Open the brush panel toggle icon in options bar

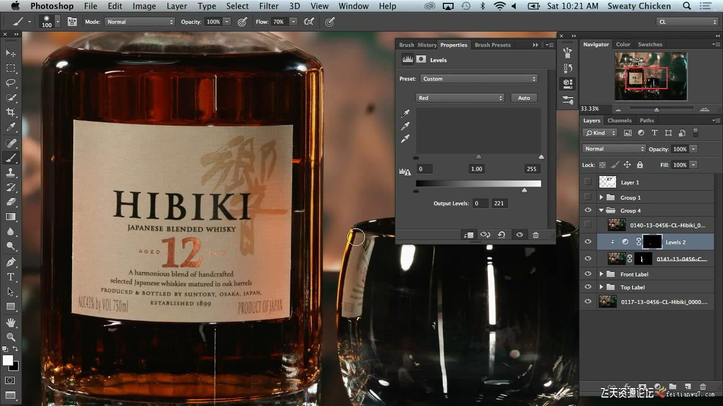click(72, 21)
